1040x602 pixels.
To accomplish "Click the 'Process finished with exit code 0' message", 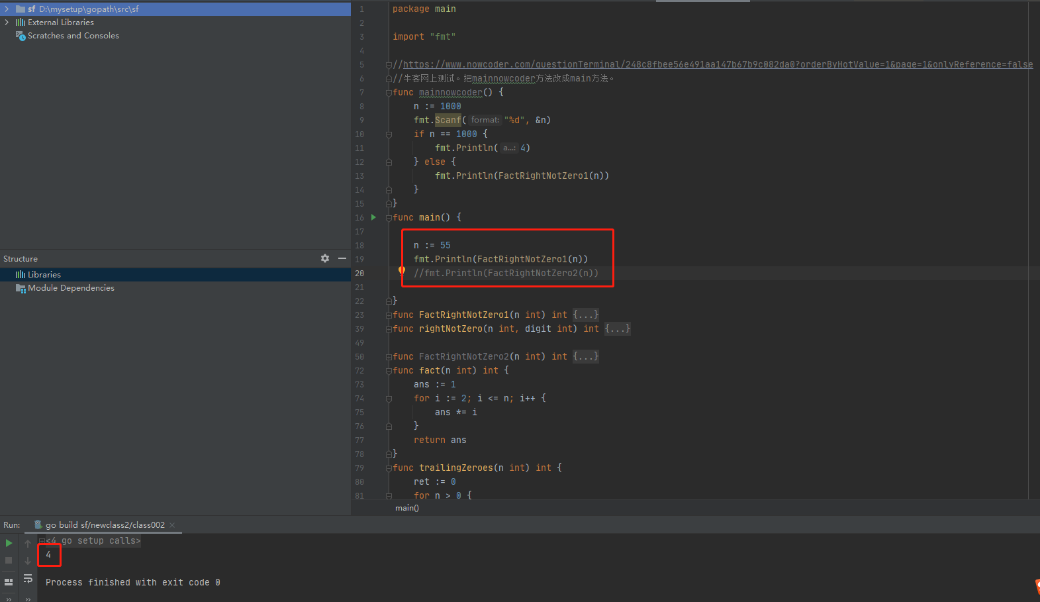I will point(133,582).
